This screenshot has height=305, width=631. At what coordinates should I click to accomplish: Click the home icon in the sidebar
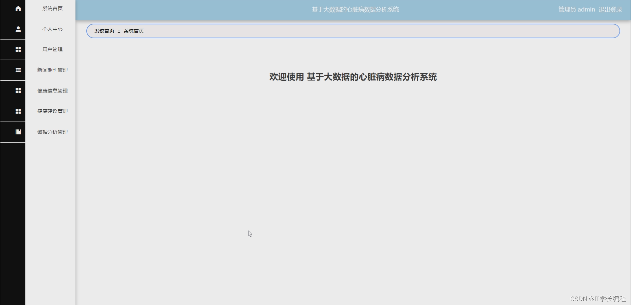[18, 8]
